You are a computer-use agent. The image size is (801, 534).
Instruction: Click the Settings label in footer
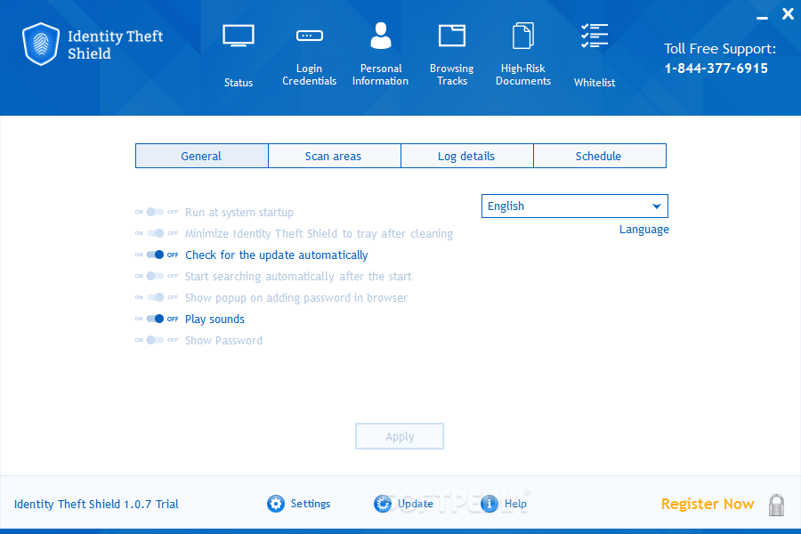[311, 504]
